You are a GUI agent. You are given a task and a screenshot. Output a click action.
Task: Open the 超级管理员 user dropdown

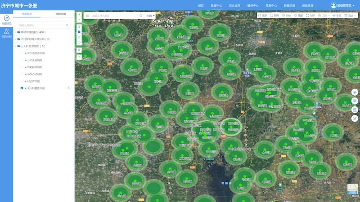point(346,5)
